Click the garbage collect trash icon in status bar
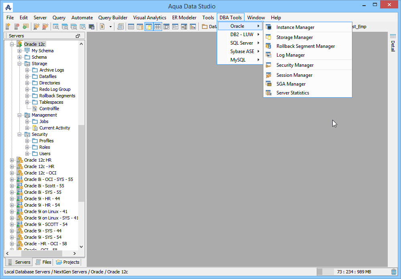The width and height of the screenshot is (401, 279). [x=394, y=272]
